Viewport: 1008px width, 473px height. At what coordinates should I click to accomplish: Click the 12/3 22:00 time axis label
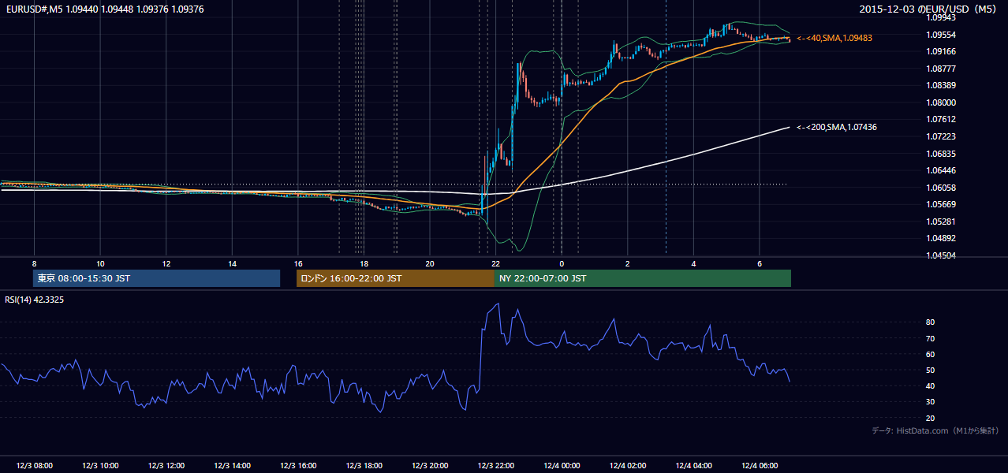(495, 465)
